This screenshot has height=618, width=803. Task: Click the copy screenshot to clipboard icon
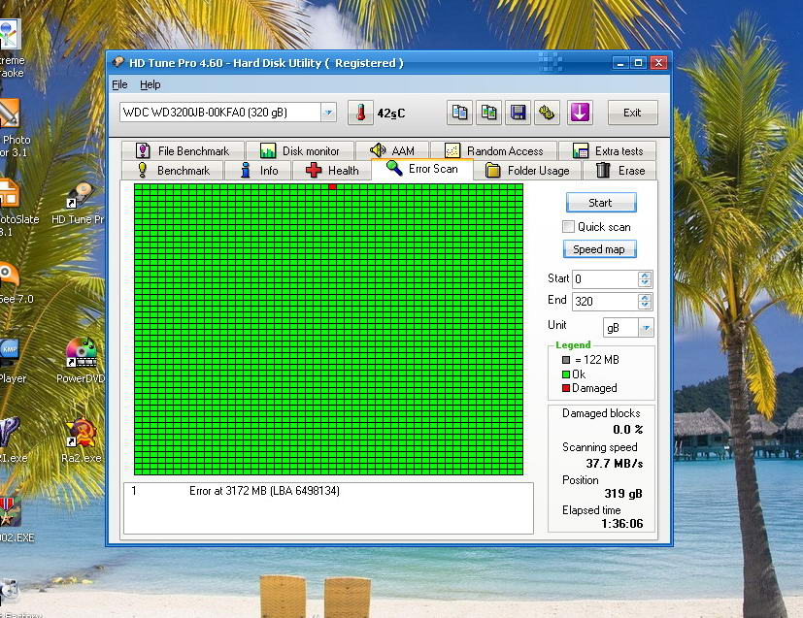[x=488, y=113]
